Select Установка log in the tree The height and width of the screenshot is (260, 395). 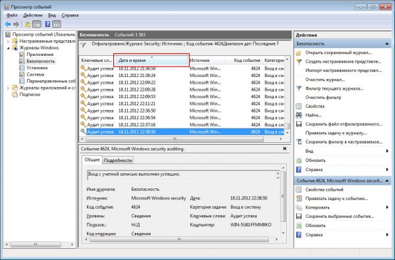(37, 68)
